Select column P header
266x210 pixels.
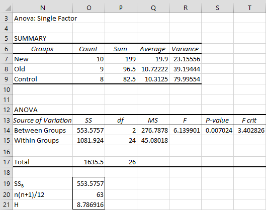121,8
